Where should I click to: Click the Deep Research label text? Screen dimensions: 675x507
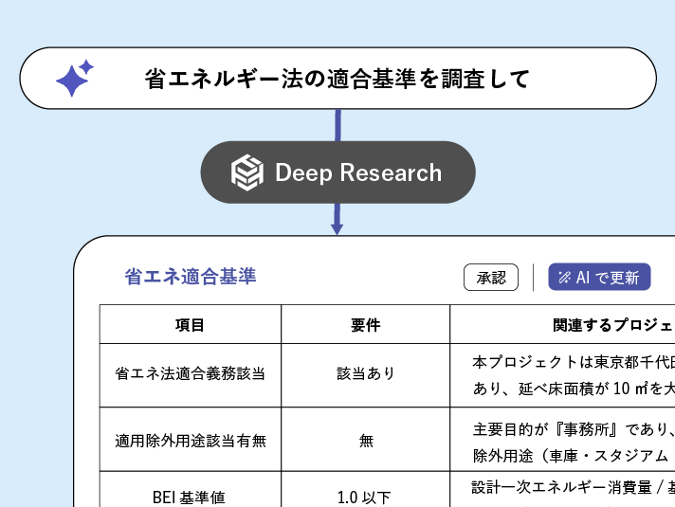pos(357,172)
